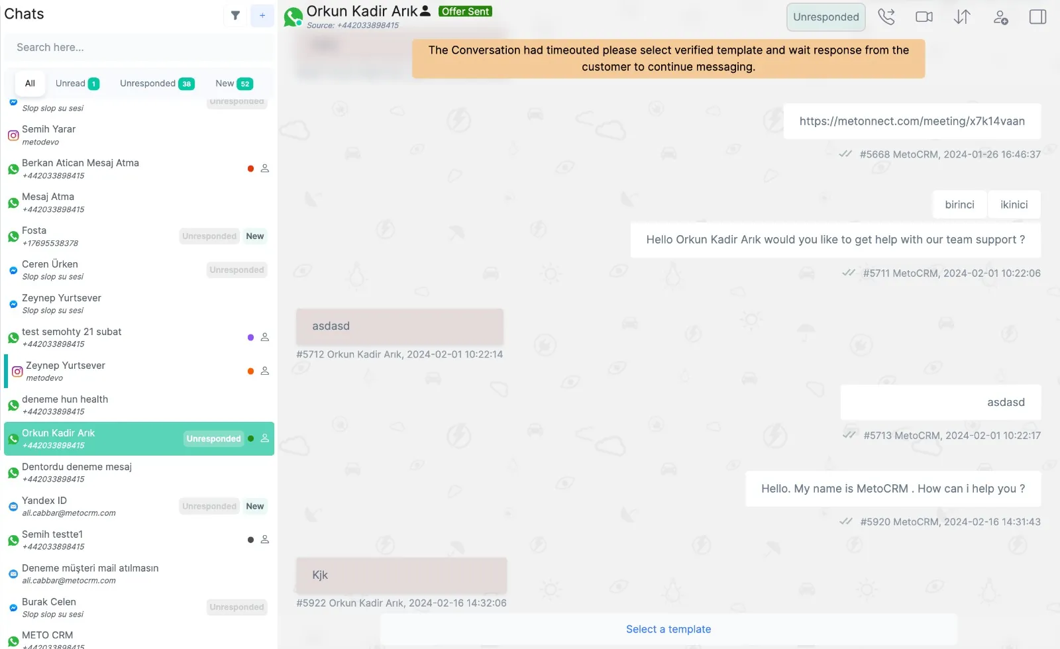This screenshot has width=1060, height=649.
Task: Click the WhatsApp icon beside deneme hun health
Action: (13, 405)
